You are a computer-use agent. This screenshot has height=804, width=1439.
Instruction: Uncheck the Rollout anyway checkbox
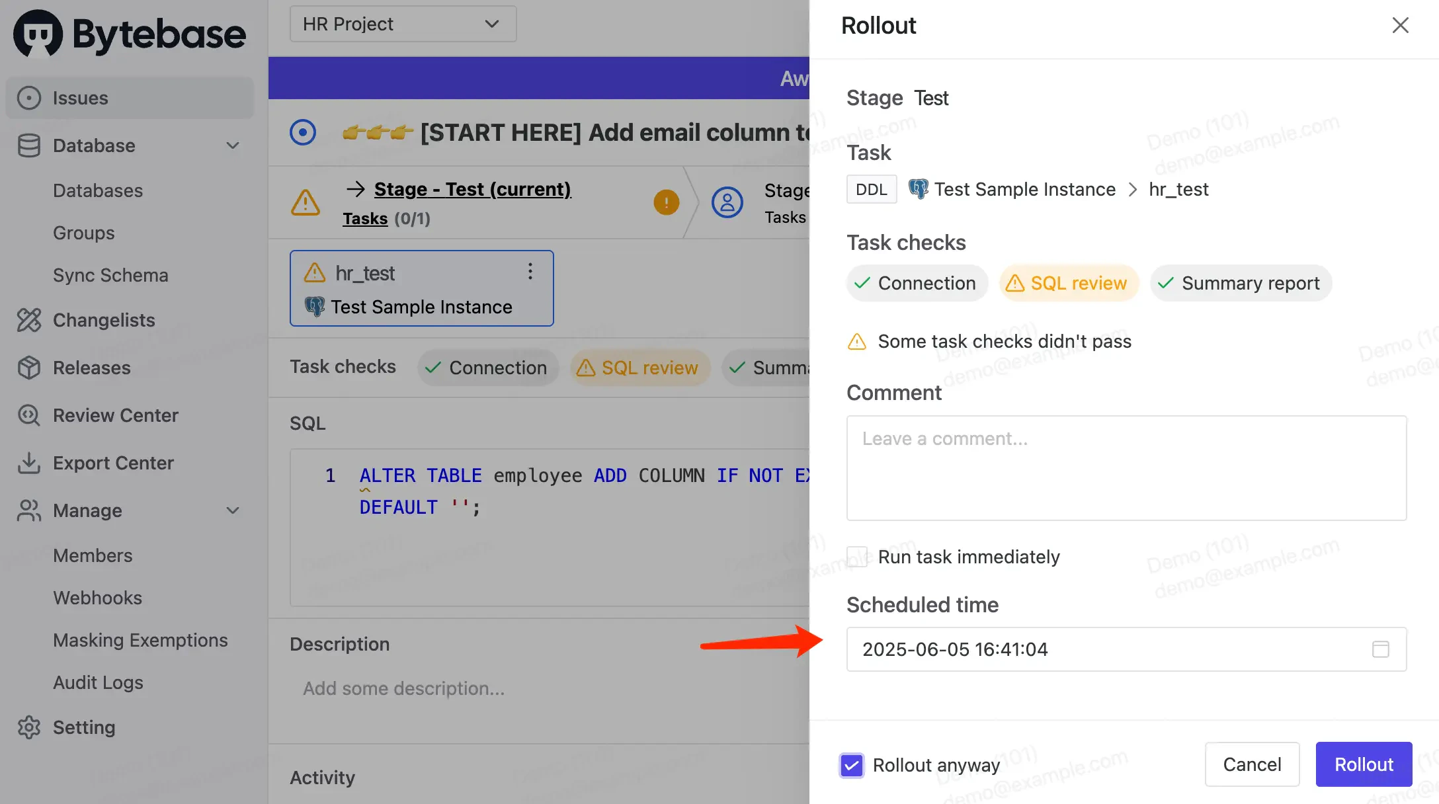(x=852, y=765)
